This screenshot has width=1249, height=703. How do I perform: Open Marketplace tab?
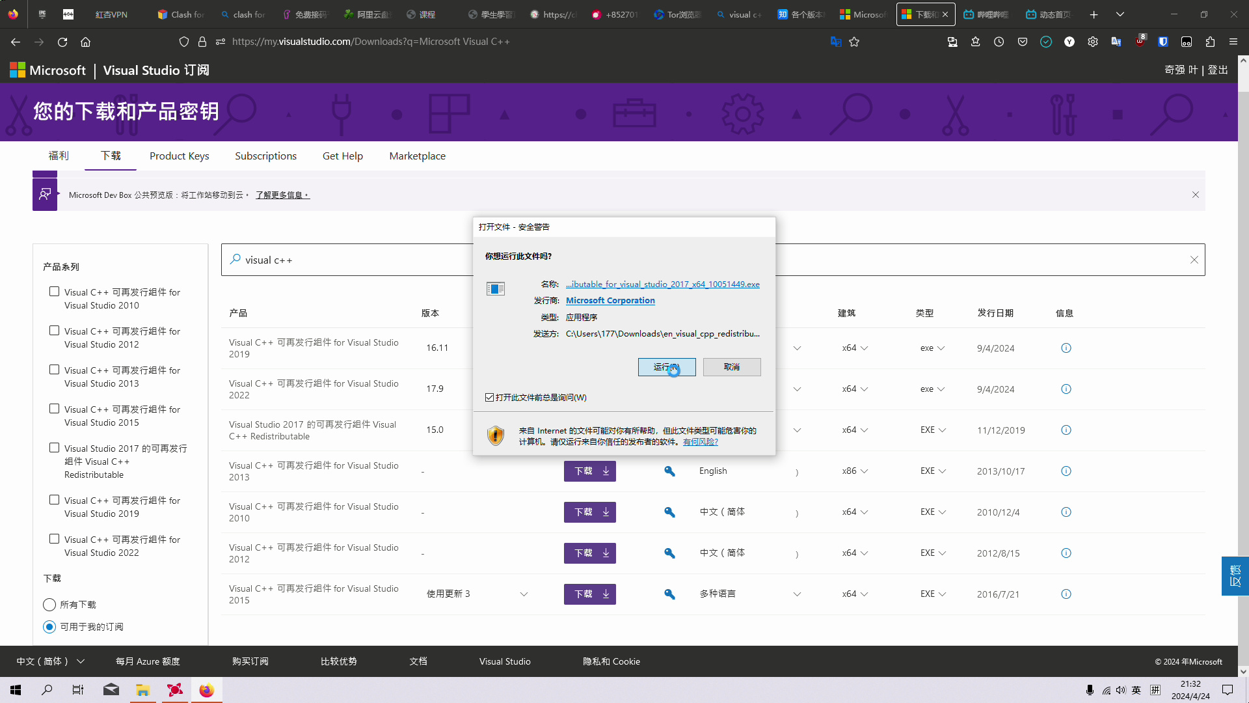[418, 156]
